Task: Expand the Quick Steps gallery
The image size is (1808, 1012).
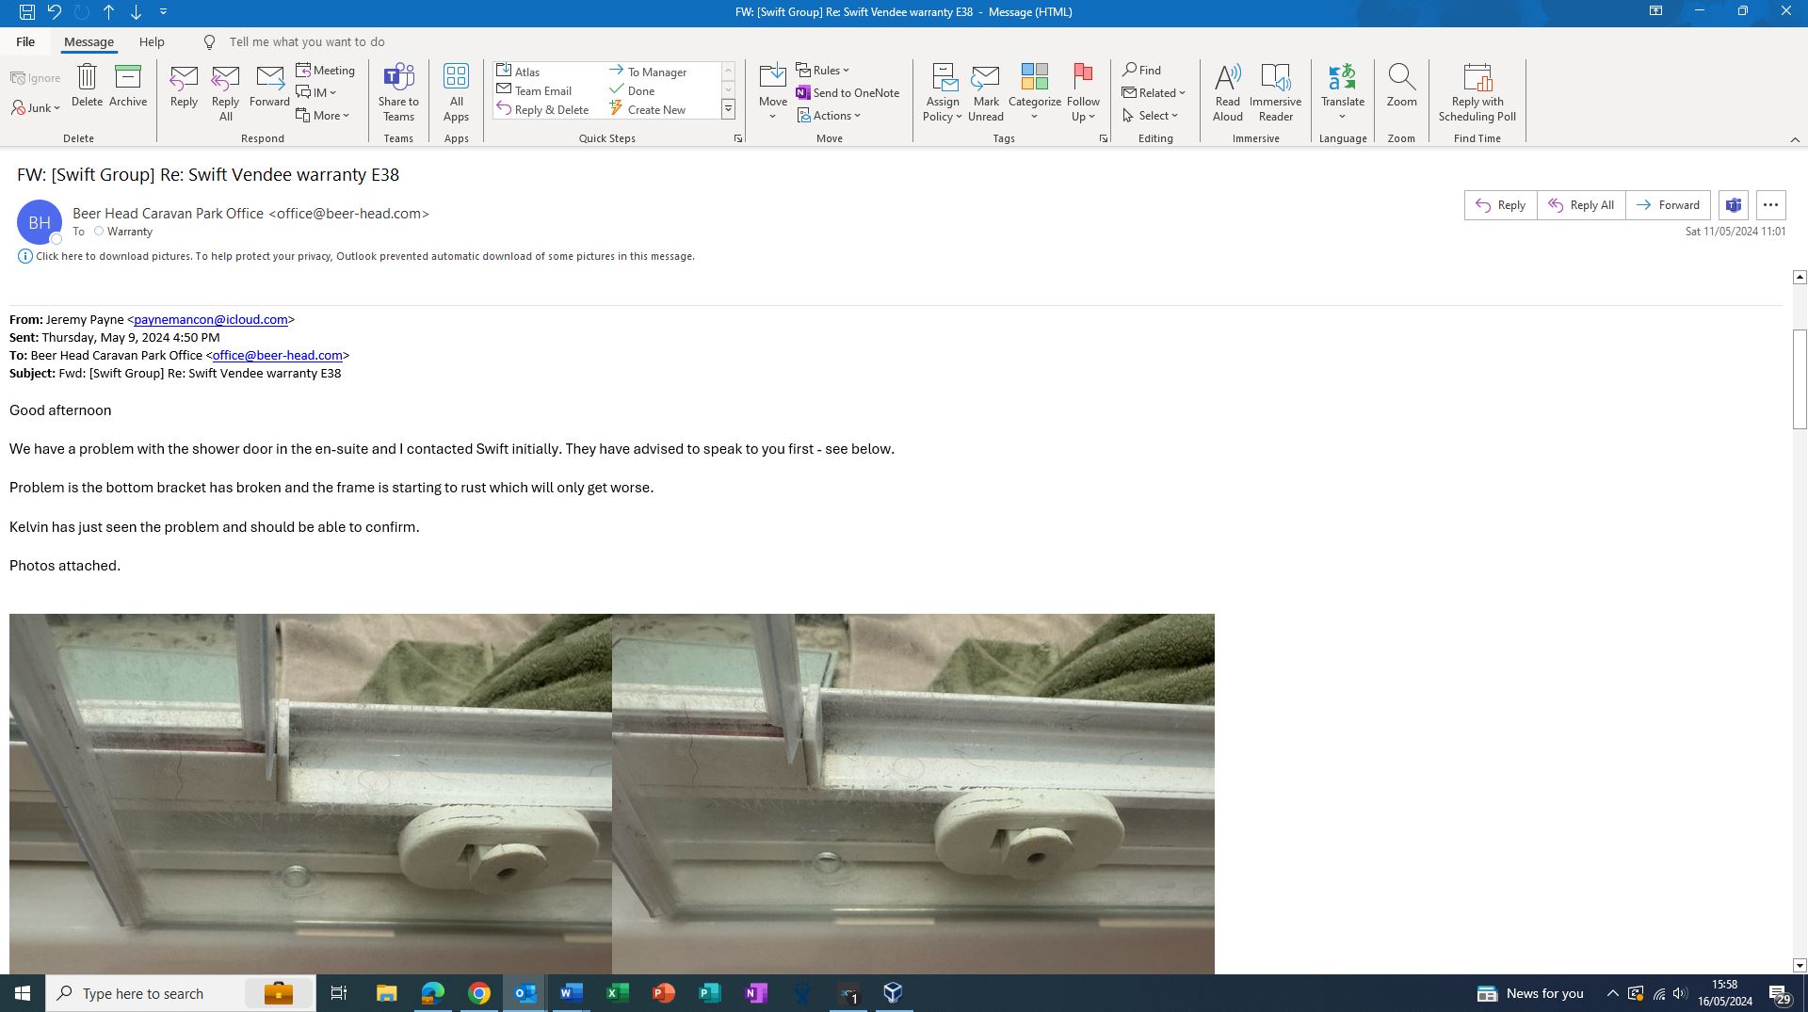Action: [x=728, y=110]
